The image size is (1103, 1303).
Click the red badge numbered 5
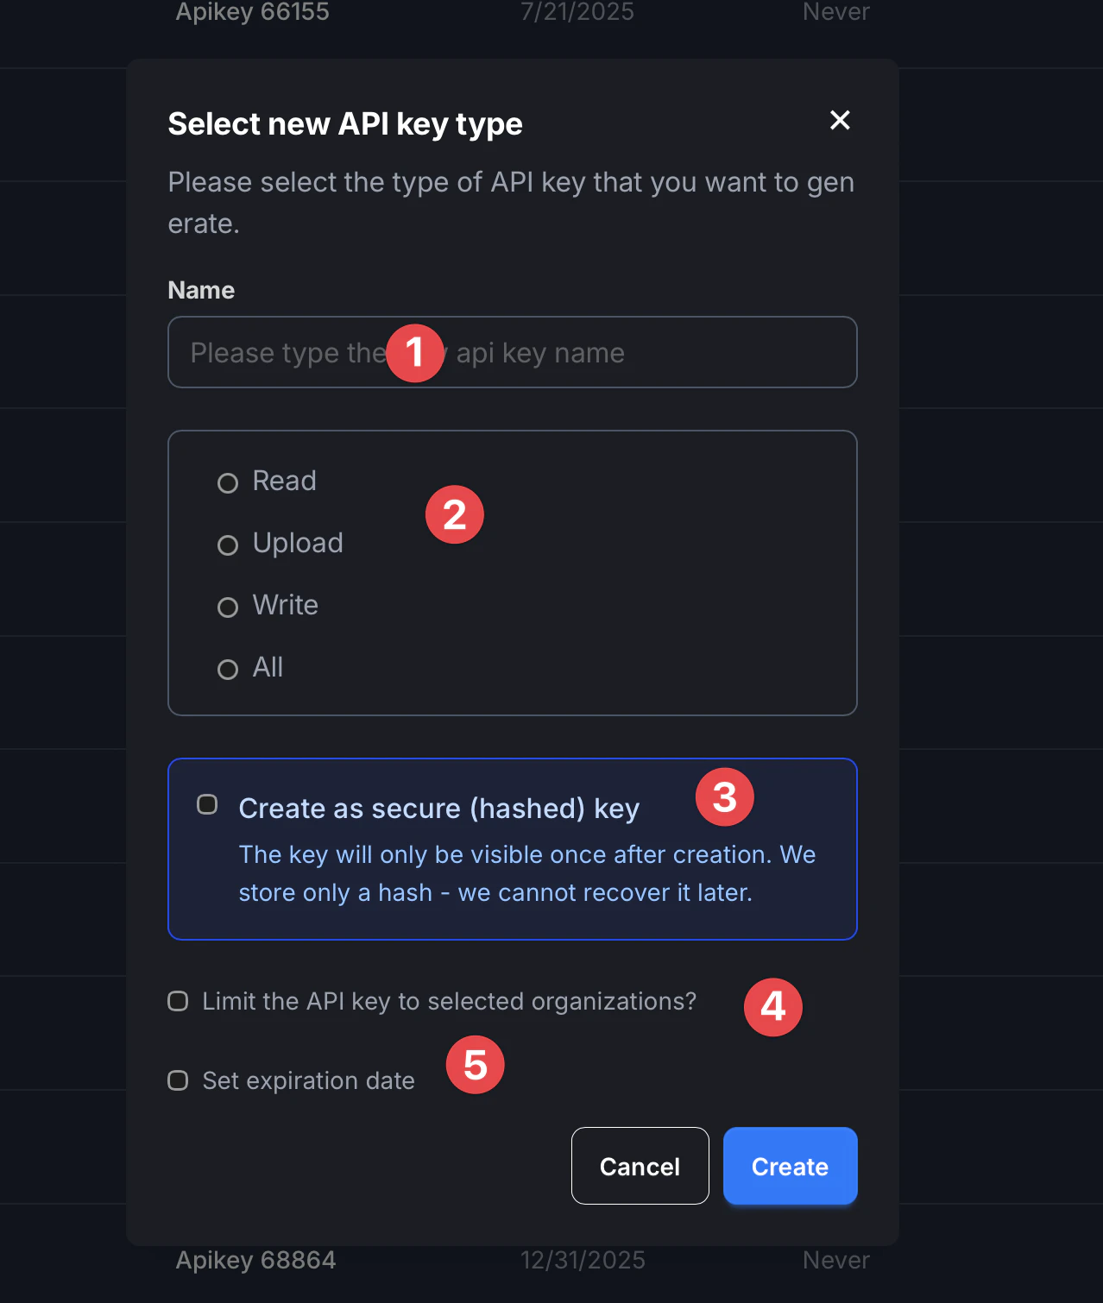[476, 1065]
